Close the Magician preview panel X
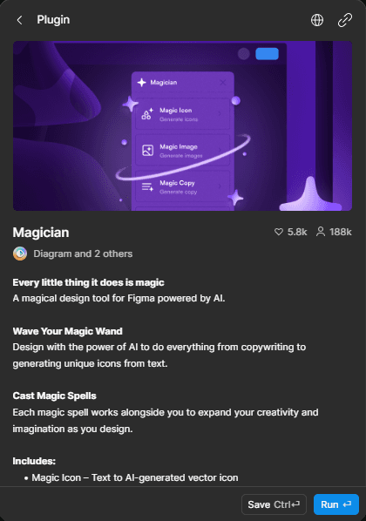 point(223,82)
